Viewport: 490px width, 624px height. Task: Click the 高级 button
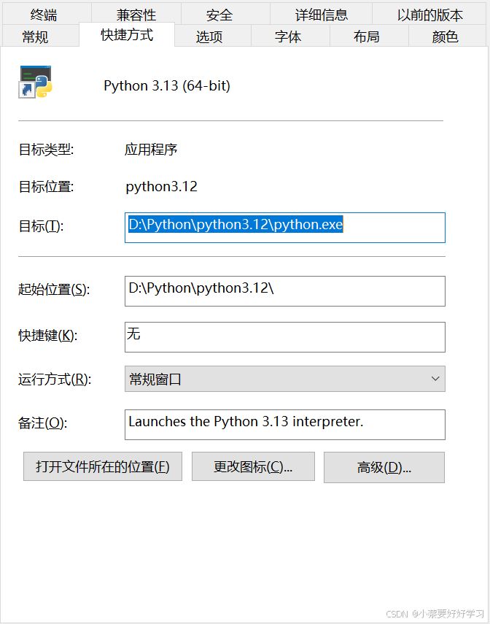384,466
